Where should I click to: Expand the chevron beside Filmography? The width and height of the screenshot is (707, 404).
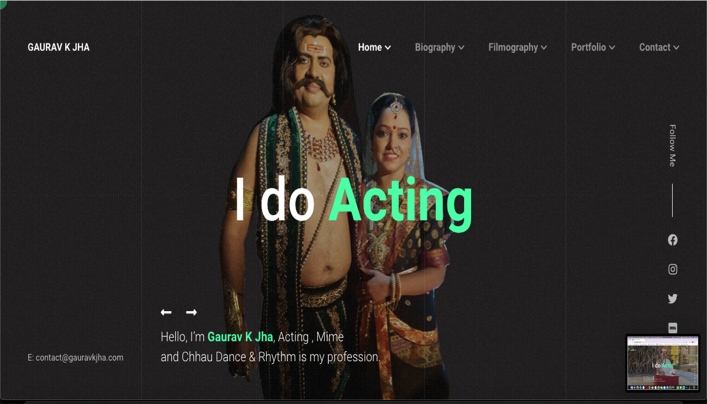(x=544, y=47)
